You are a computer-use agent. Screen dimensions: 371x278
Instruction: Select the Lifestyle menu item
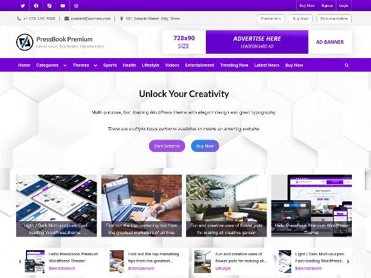click(150, 65)
